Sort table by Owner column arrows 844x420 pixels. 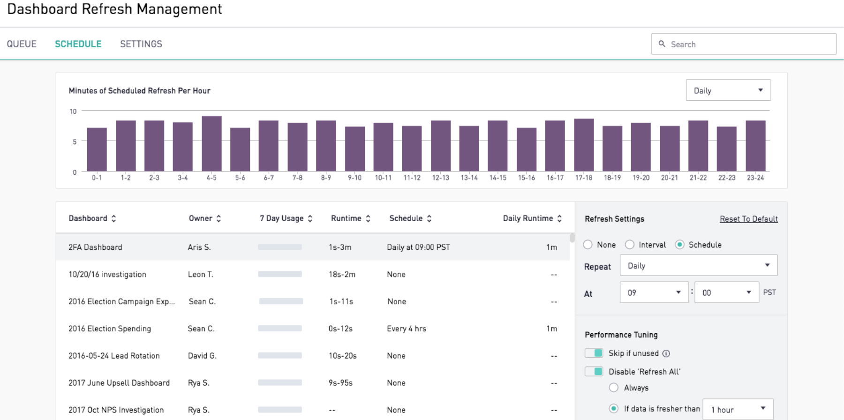click(x=219, y=218)
